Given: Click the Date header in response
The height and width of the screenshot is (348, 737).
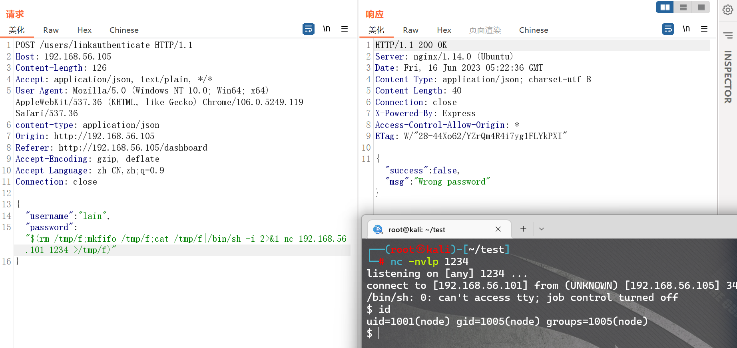Looking at the screenshot, I should pos(459,68).
